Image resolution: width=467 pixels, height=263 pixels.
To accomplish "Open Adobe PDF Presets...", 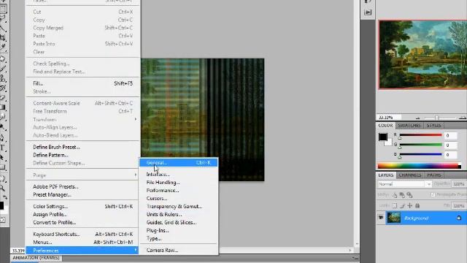I will click(x=55, y=187).
